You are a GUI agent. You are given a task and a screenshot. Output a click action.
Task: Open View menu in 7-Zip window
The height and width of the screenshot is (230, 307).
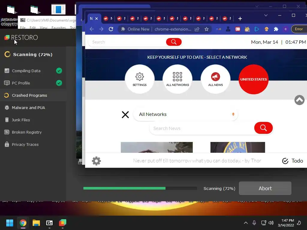pos(43,28)
